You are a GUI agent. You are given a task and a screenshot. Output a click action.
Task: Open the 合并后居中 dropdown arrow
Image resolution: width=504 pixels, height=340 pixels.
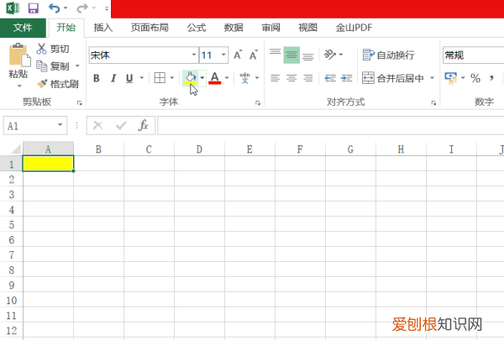pyautogui.click(x=432, y=78)
